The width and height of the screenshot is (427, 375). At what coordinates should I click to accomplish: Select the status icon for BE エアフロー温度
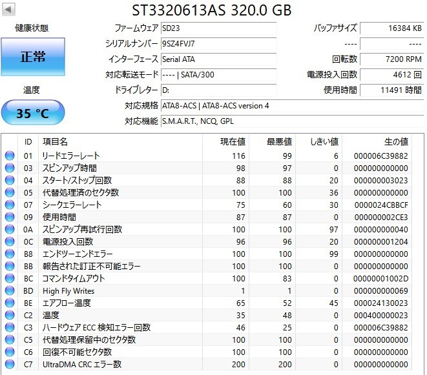pyautogui.click(x=10, y=303)
